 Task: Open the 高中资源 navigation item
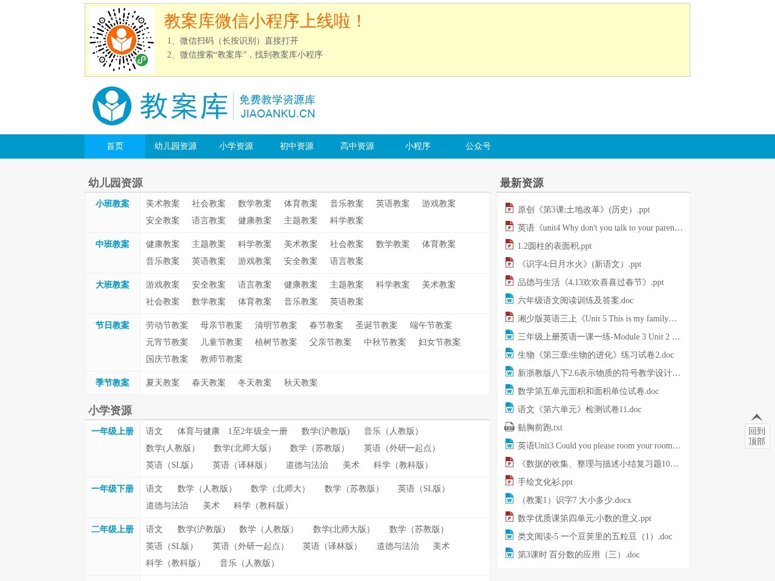click(357, 146)
